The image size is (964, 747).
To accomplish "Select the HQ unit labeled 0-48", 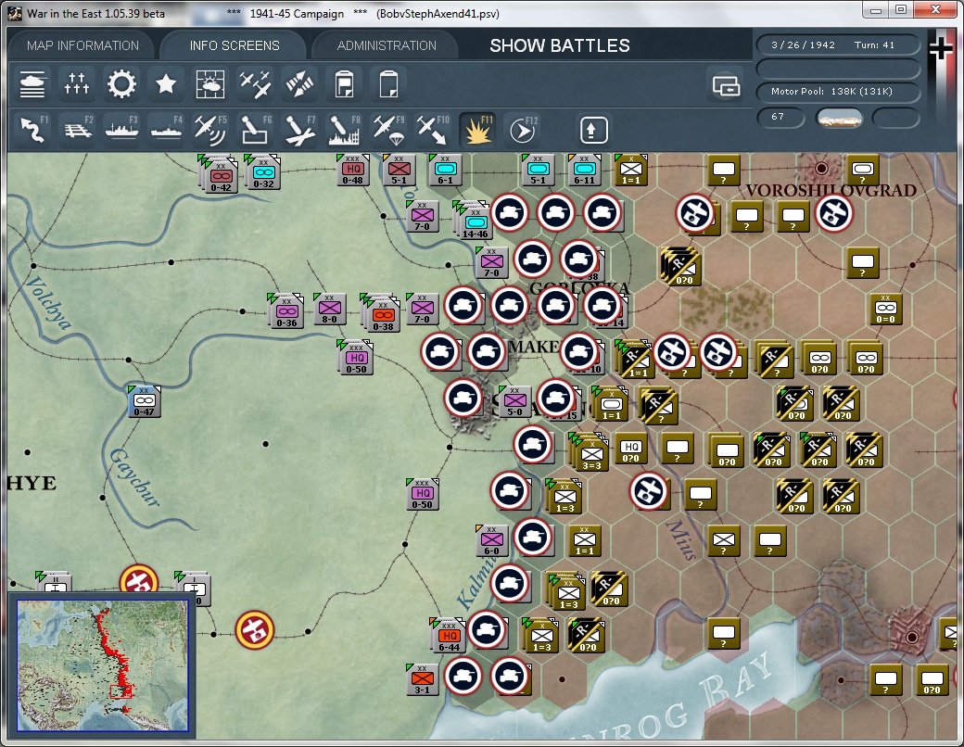I will pos(352,170).
